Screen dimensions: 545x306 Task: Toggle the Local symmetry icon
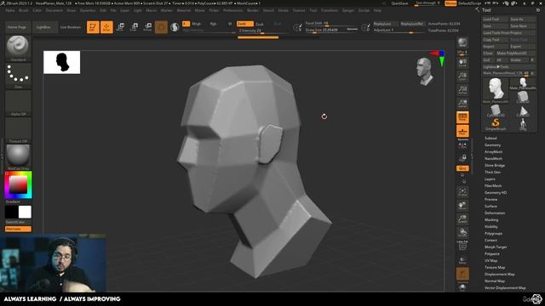pyautogui.click(x=462, y=145)
